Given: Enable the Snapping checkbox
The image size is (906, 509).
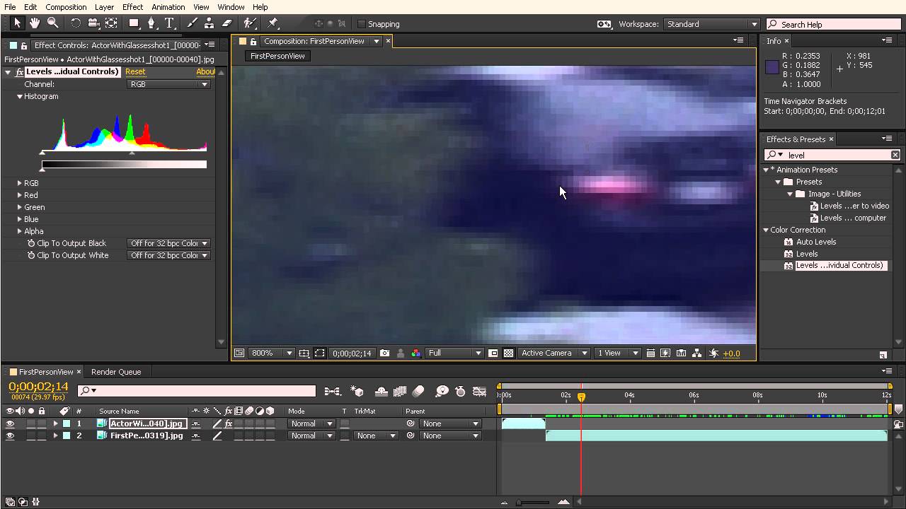Looking at the screenshot, I should point(362,24).
